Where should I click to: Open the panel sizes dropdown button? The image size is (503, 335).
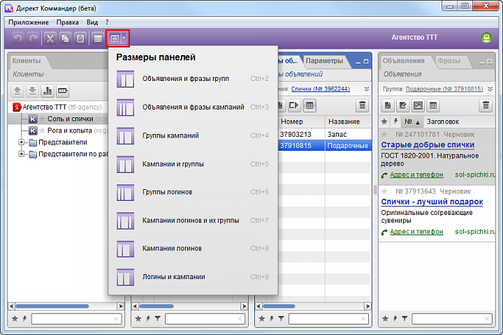[117, 38]
